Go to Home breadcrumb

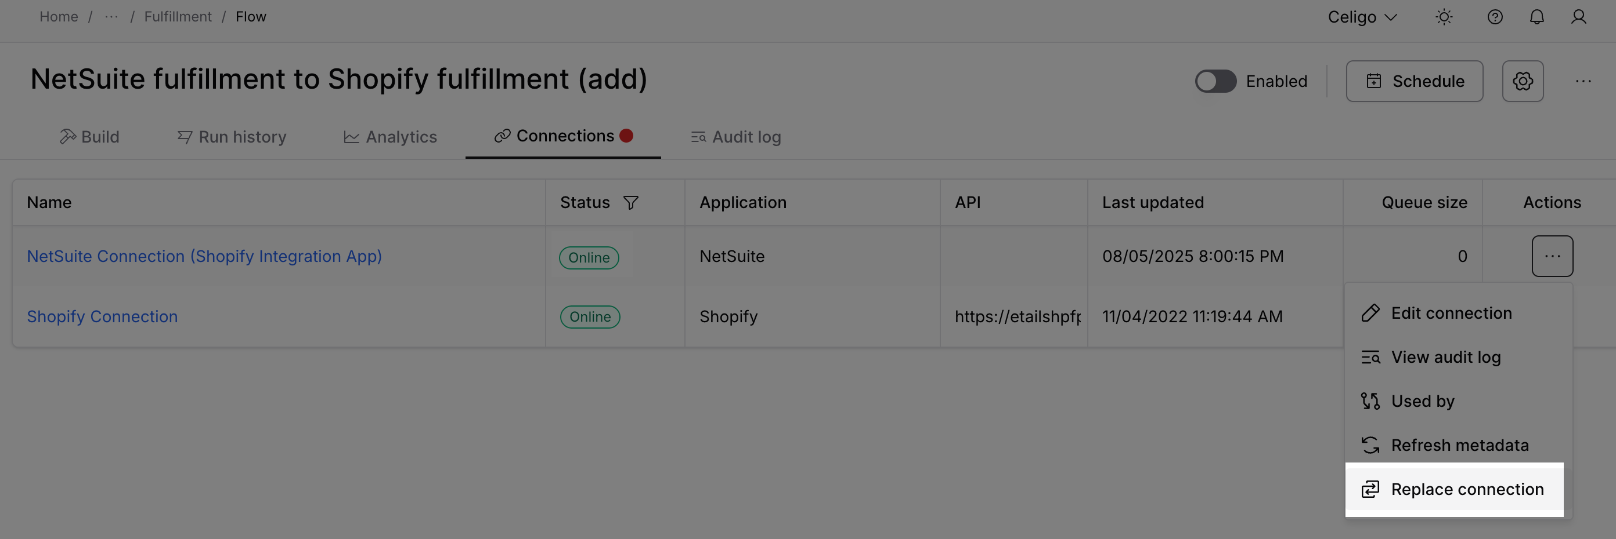point(59,17)
